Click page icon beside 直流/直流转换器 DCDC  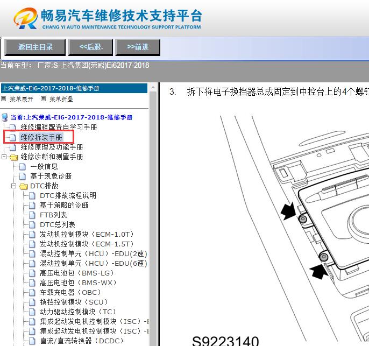[32, 341]
